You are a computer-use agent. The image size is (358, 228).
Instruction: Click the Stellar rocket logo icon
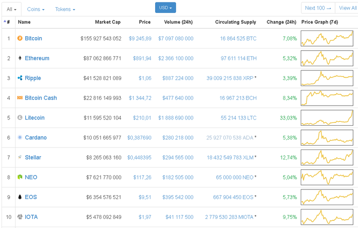(x=20, y=157)
